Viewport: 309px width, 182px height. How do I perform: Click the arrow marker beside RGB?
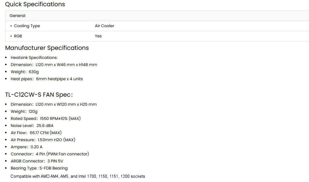tap(11, 36)
